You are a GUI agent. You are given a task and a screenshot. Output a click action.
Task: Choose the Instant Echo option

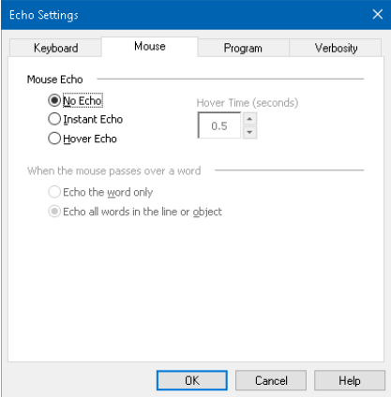(85, 119)
